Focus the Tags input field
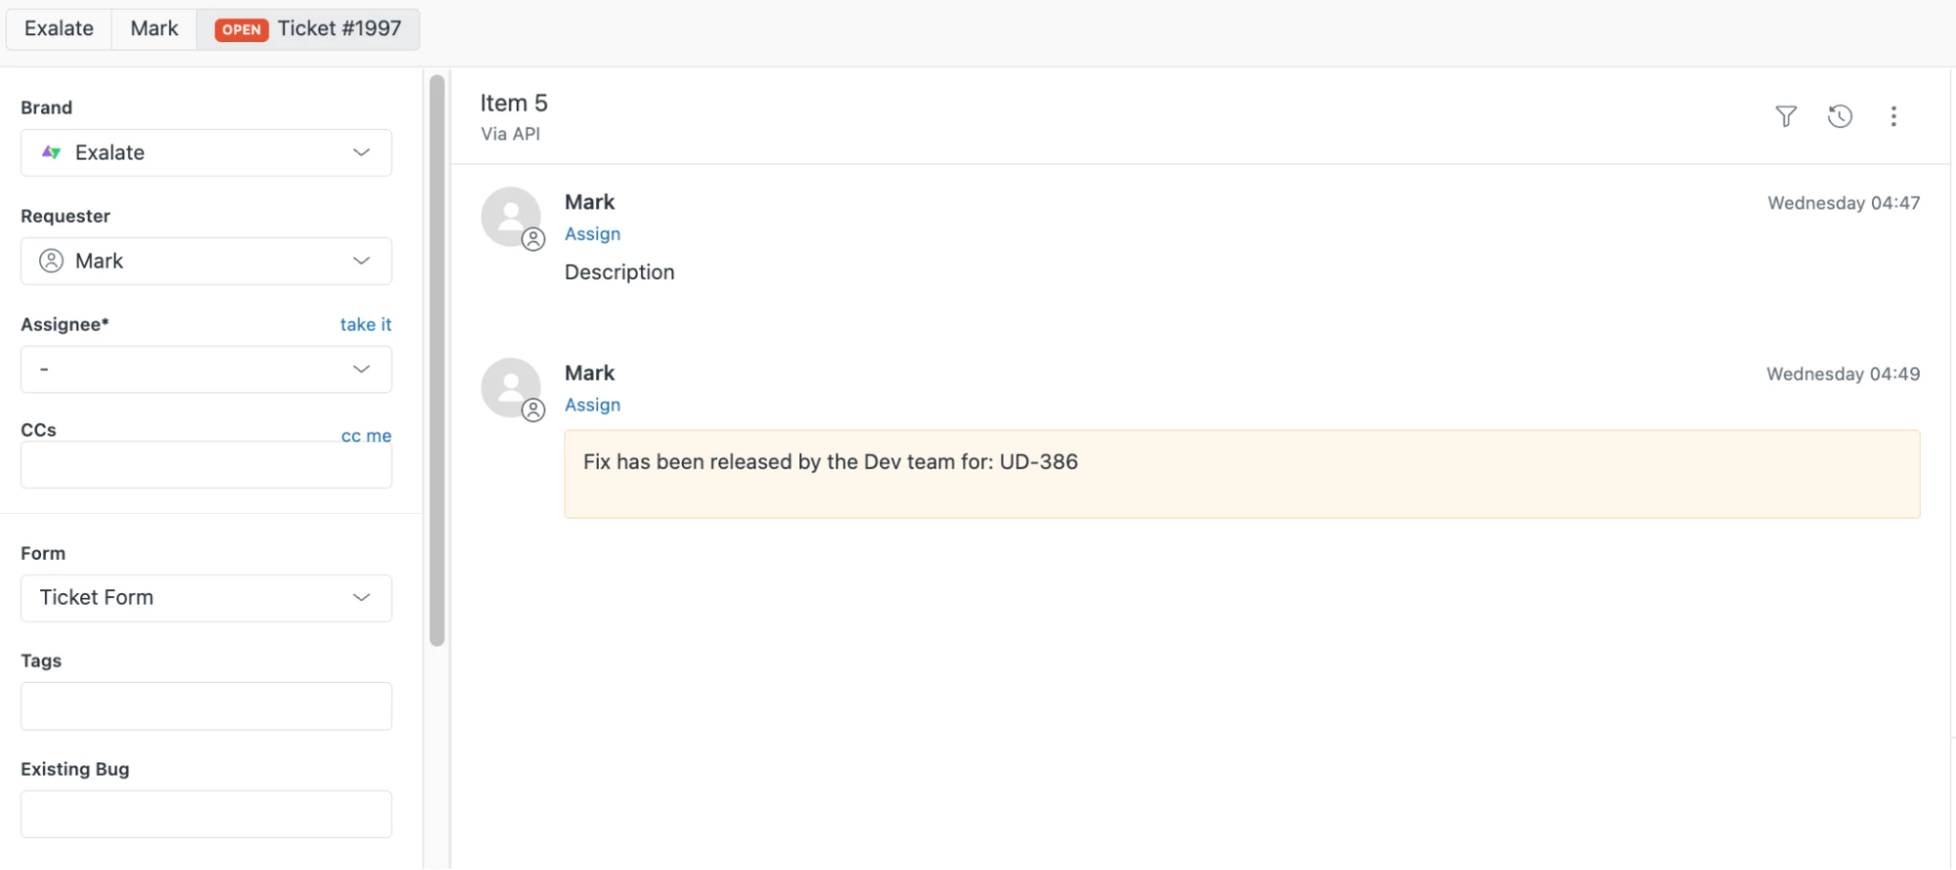1956x870 pixels. click(x=206, y=707)
